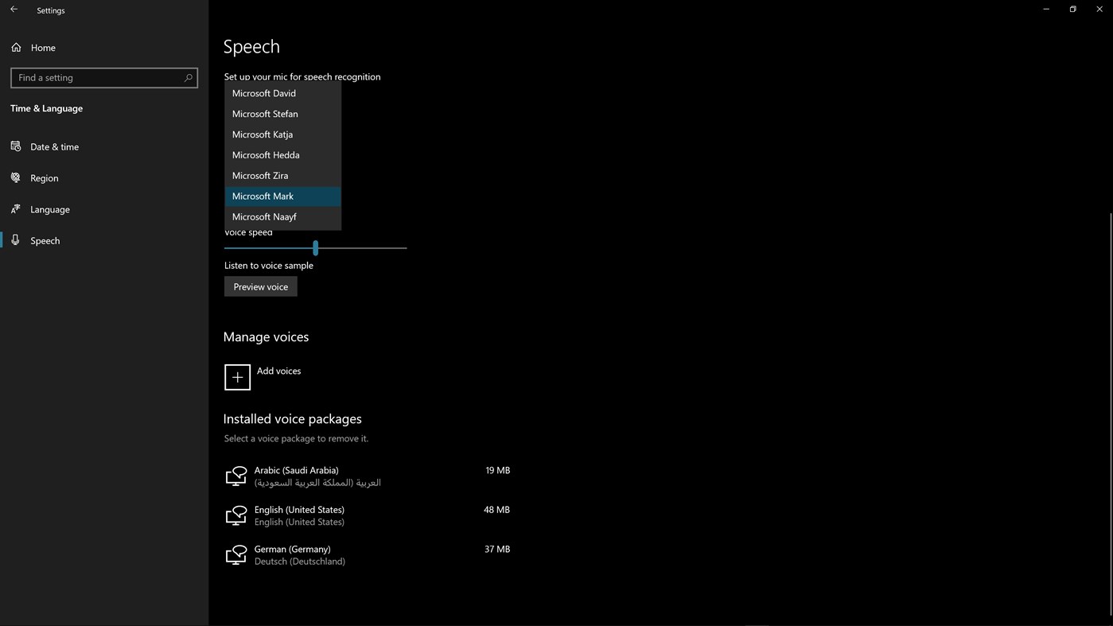1113x626 pixels.
Task: Select the German voice package icon
Action: coord(236,554)
